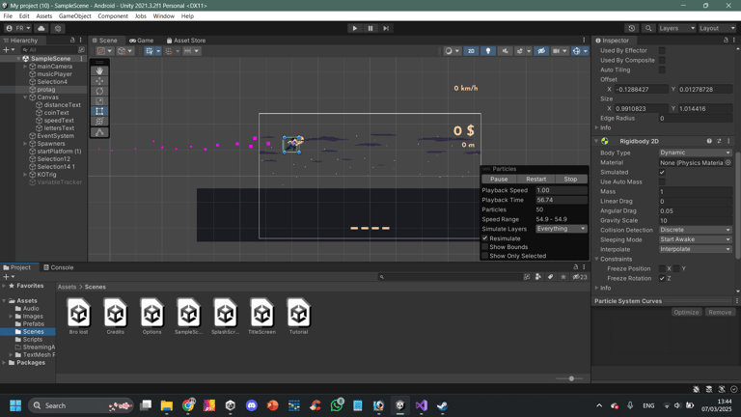Open the Component menu
Viewport: 741px width, 417px height.
(113, 16)
